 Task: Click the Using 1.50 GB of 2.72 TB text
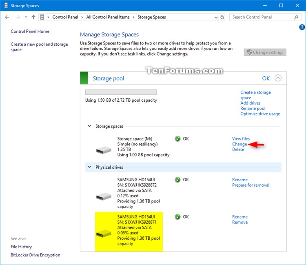[x=121, y=100]
